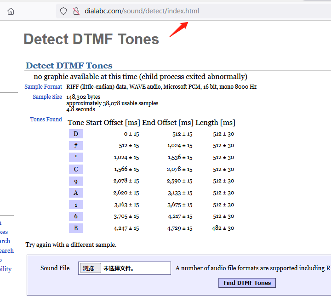Click the 4.8 seconds value
The width and height of the screenshot is (331, 296).
coord(80,109)
